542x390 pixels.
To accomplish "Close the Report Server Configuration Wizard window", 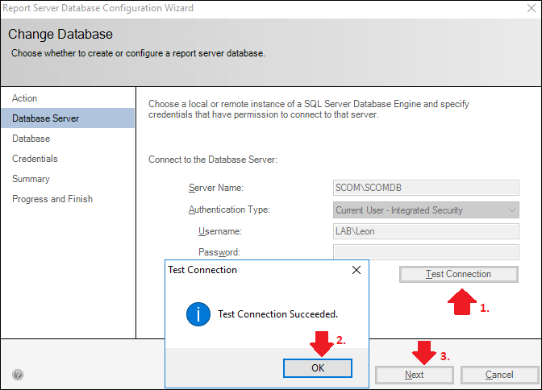I will pyautogui.click(x=532, y=8).
